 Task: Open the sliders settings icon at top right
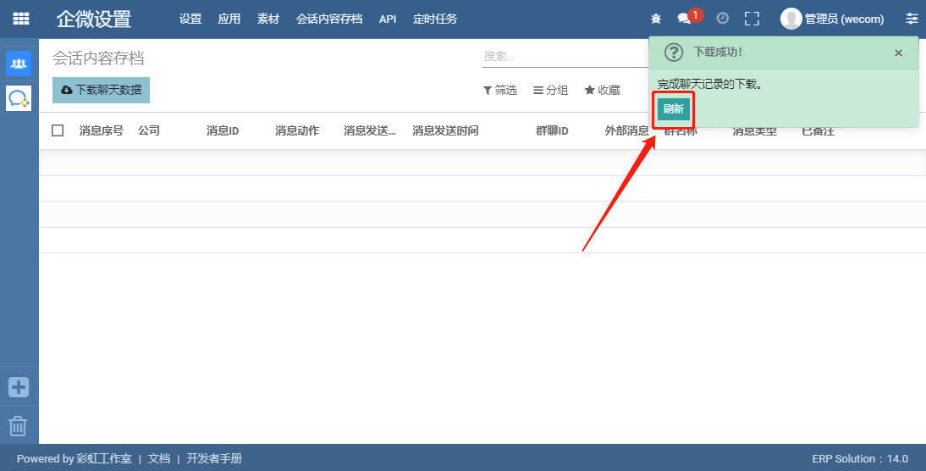coord(912,19)
